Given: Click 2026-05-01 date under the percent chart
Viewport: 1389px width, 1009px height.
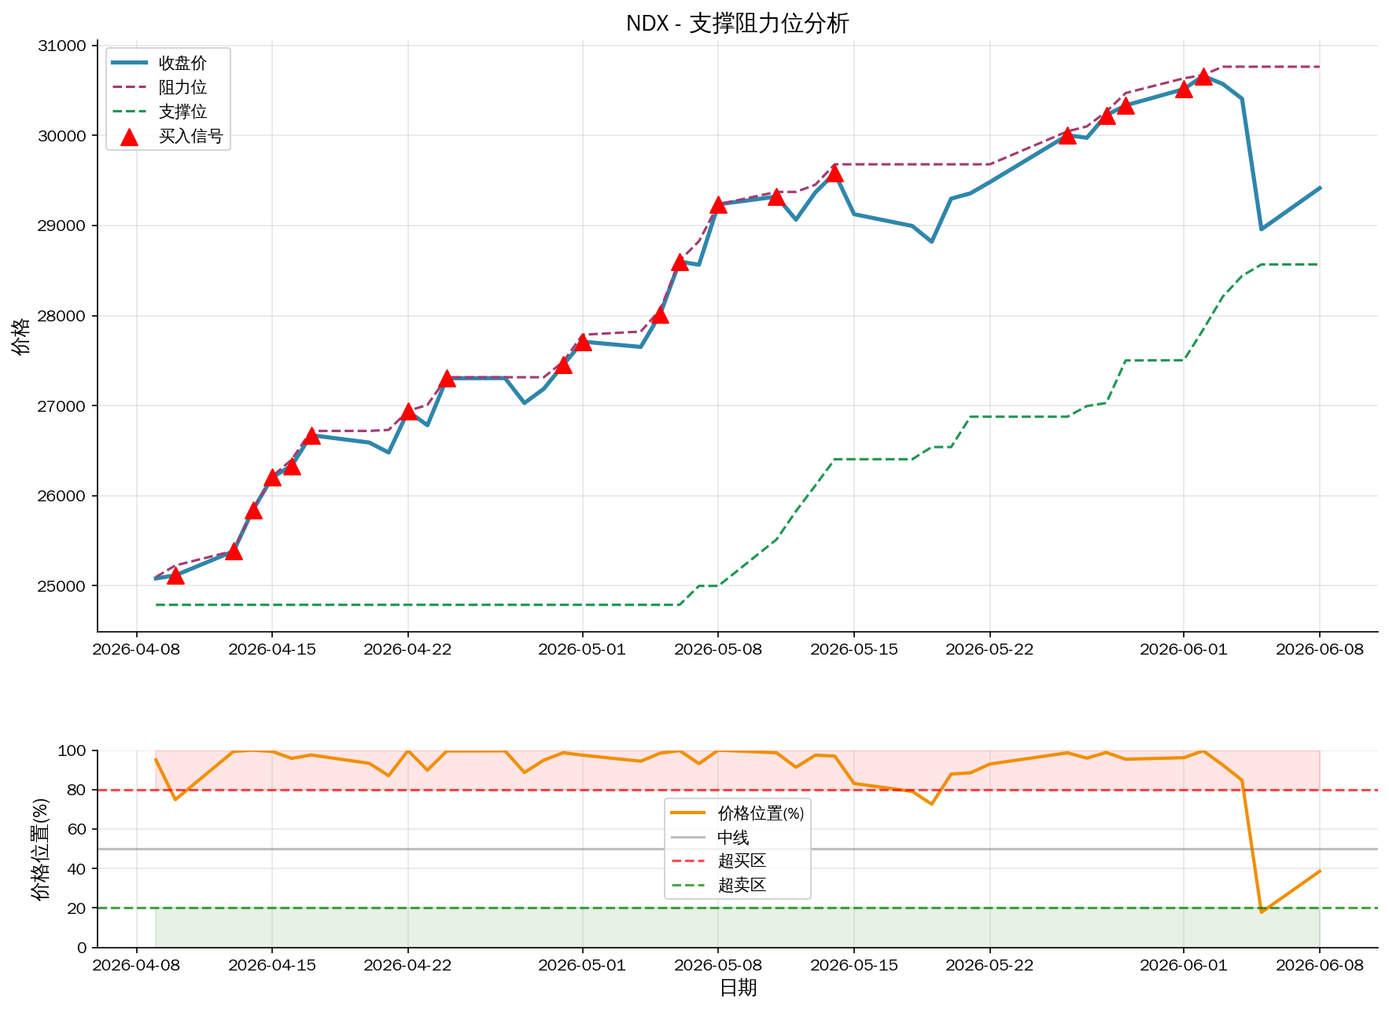Looking at the screenshot, I should coord(582,965).
